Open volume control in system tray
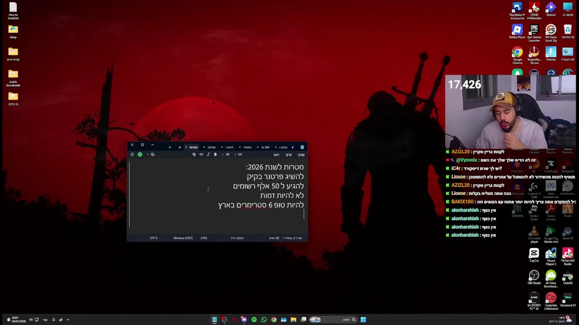This screenshot has width=579, height=325. (x=31, y=320)
